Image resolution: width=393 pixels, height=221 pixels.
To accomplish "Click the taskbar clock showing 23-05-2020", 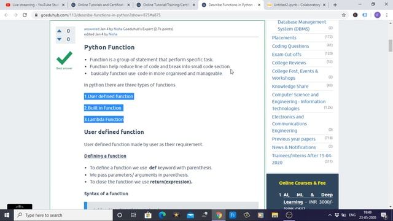I will pyautogui.click(x=367, y=215).
